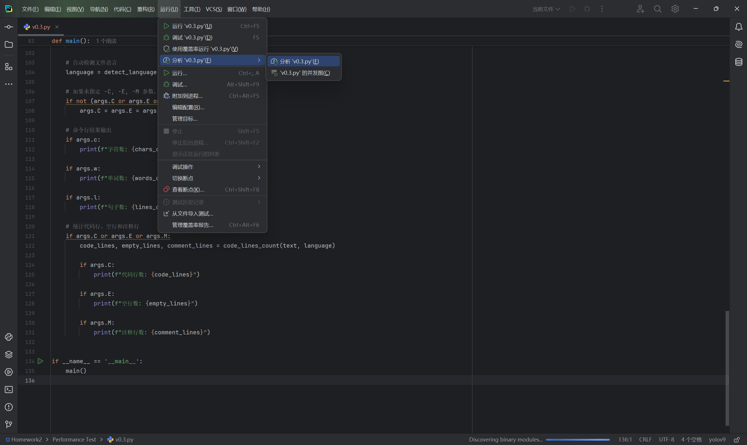Viewport: 747px width, 445px height.
Task: Choose 管理覆盖率报告... menu item
Action: point(213,225)
